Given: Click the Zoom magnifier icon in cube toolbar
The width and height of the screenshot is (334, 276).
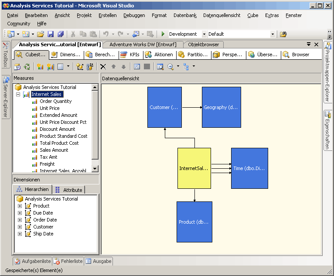Looking at the screenshot, I should click(x=170, y=67).
